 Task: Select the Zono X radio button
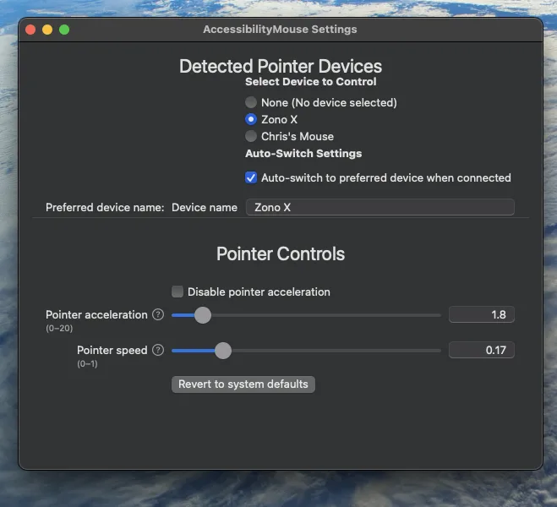click(x=251, y=119)
